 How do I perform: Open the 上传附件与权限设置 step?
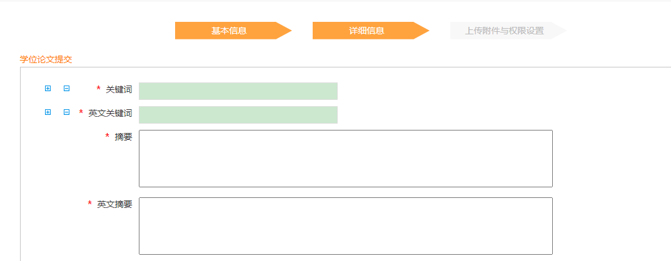pos(504,31)
